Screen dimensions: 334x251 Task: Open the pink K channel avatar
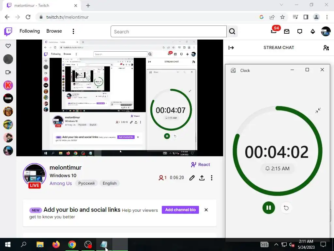8,85
